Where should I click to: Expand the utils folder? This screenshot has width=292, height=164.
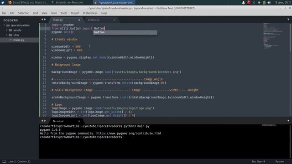[x=7, y=35]
